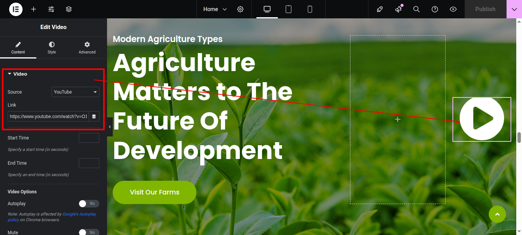
Task: Collapse the Video section
Action: [x=18, y=74]
